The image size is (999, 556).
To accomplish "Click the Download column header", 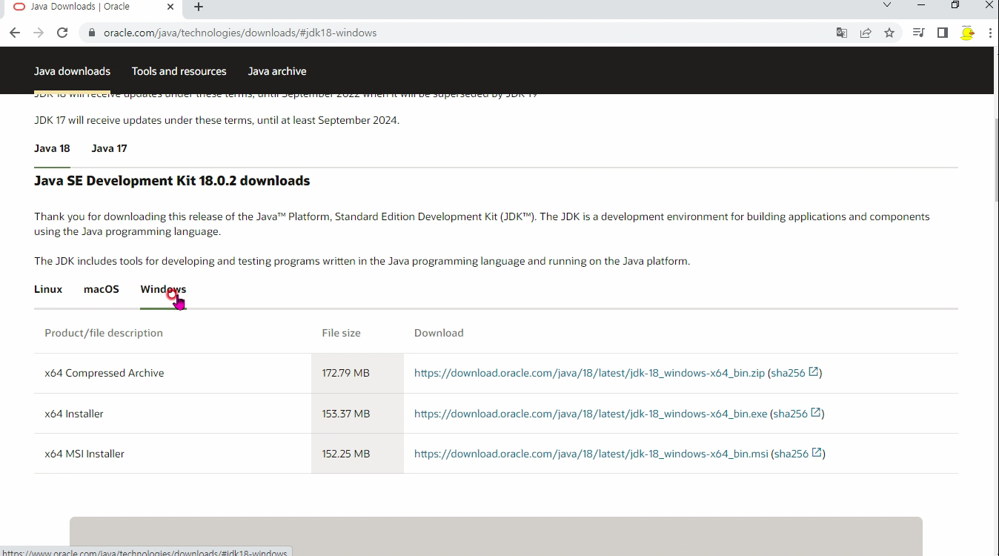I will 439,333.
